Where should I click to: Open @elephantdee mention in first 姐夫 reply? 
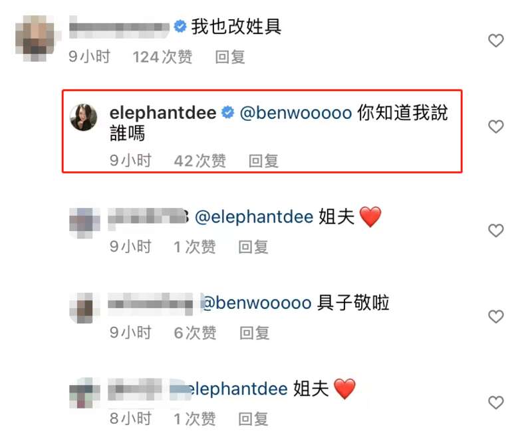pos(254,217)
